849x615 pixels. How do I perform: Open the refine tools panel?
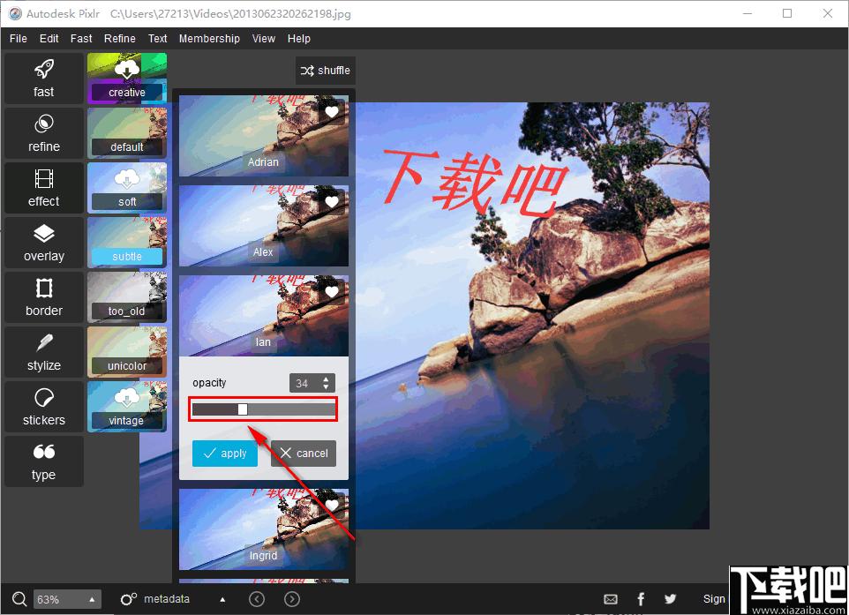44,132
